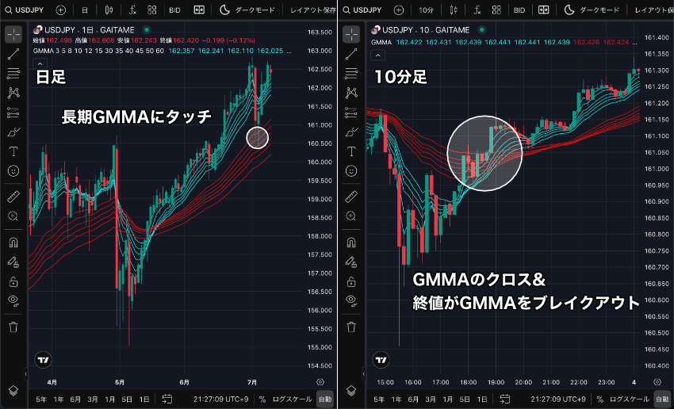674x409 pixels.
Task: Open go-to-date calendar in left chart
Action: tap(167, 399)
